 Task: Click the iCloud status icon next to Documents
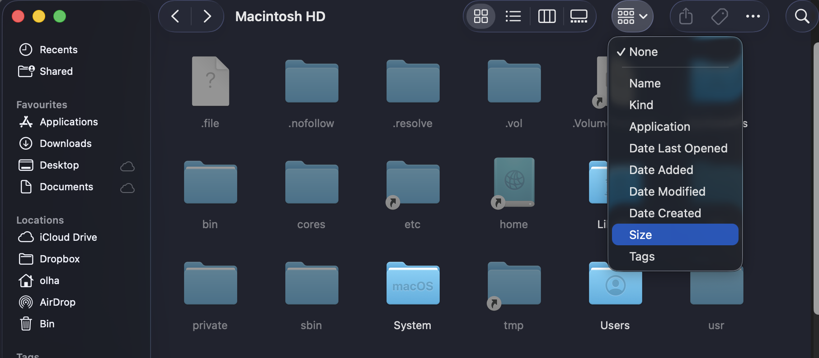click(127, 188)
